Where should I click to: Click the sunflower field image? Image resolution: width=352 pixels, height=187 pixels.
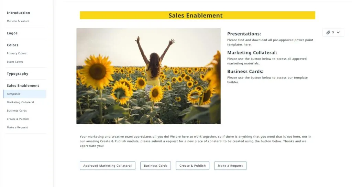tap(148, 76)
